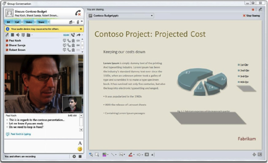Stop the recording with the square button
Viewport: 268px width, 163px height.
[x=80, y=156]
